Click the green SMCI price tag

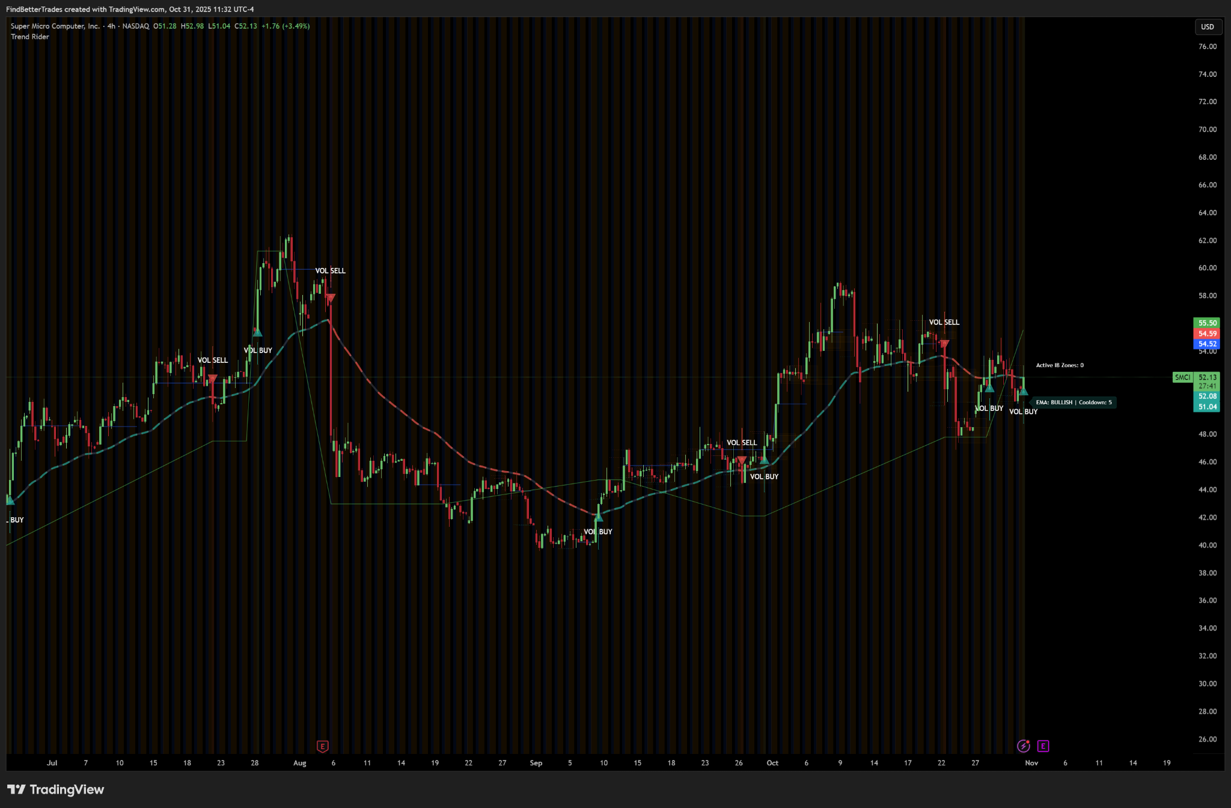[x=1182, y=377]
